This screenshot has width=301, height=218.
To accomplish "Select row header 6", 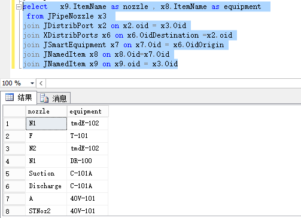I will (14, 186).
